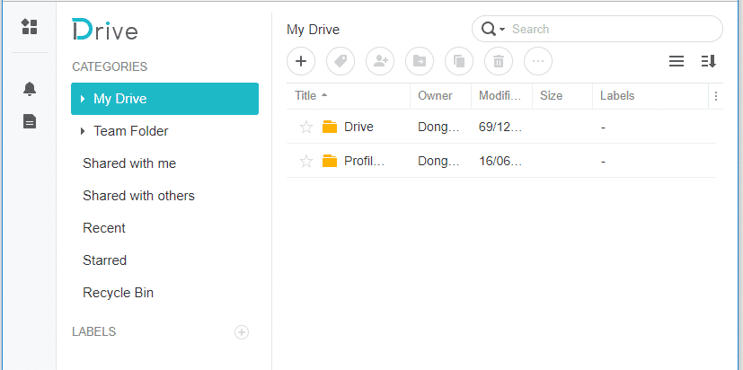The width and height of the screenshot is (743, 370).
Task: Click the move to folder icon
Action: [x=420, y=61]
